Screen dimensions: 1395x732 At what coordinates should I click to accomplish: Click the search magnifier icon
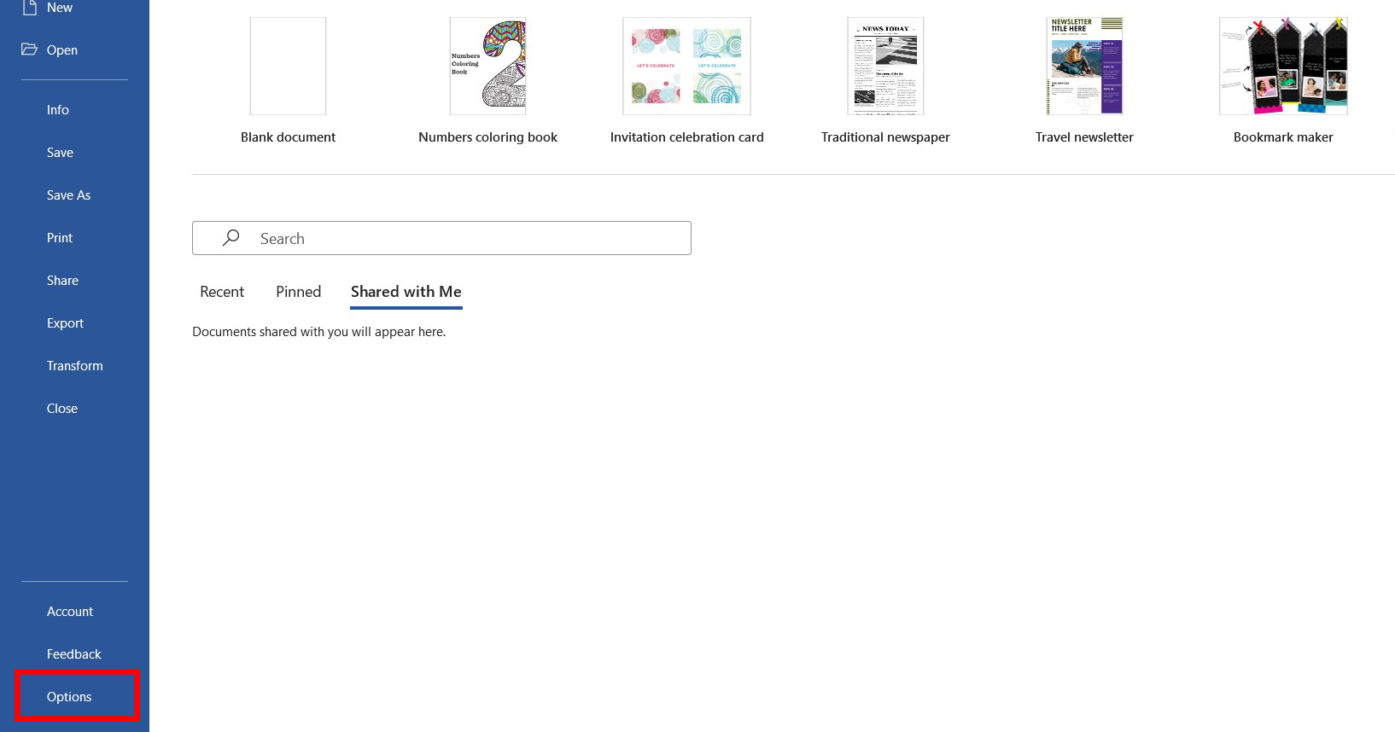click(x=231, y=238)
